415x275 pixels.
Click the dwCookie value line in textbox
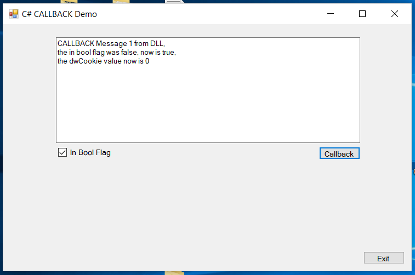[103, 61]
